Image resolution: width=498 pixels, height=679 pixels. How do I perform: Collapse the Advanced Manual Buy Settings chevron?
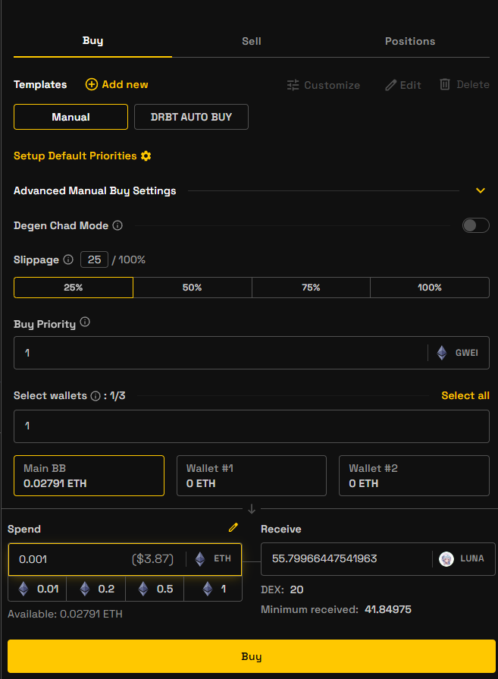(480, 190)
